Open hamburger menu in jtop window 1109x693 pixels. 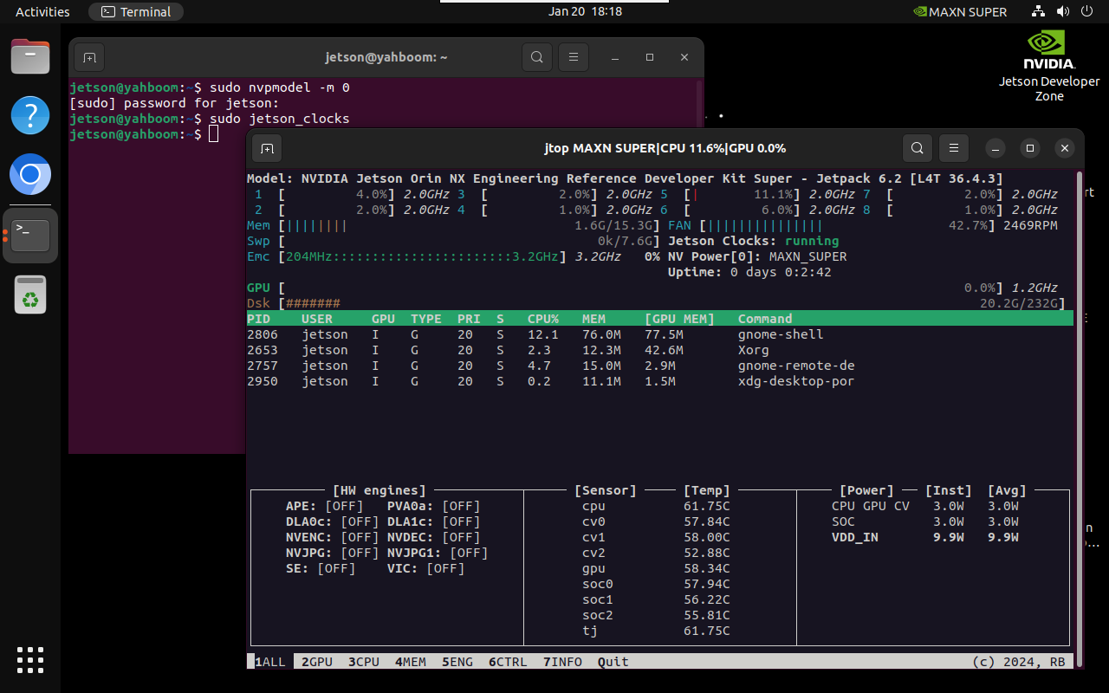pos(954,148)
